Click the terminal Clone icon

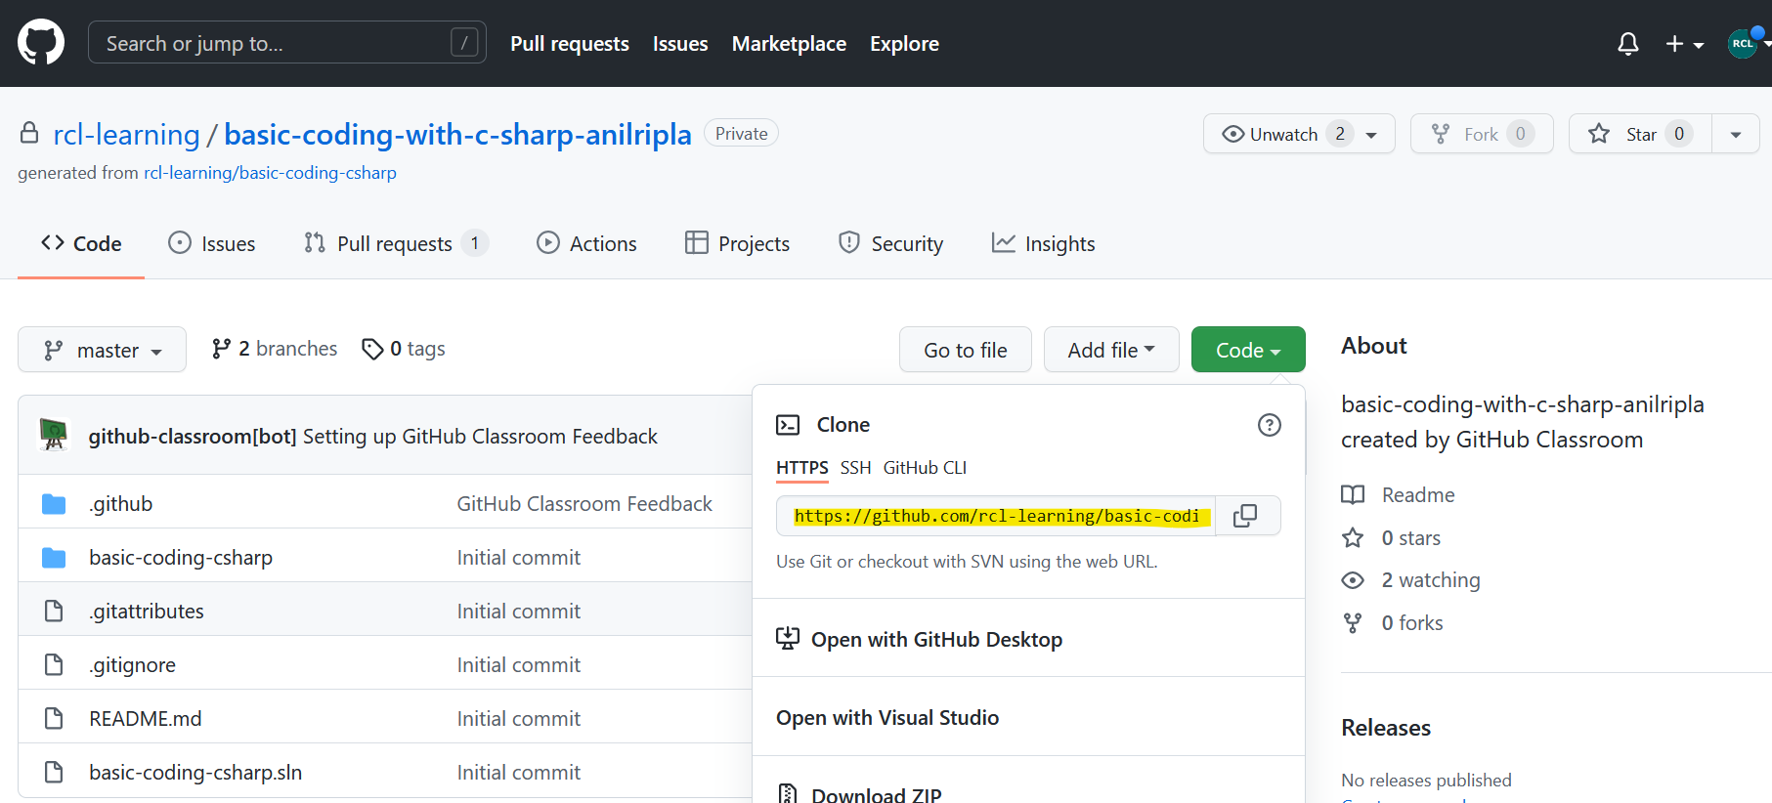point(788,425)
